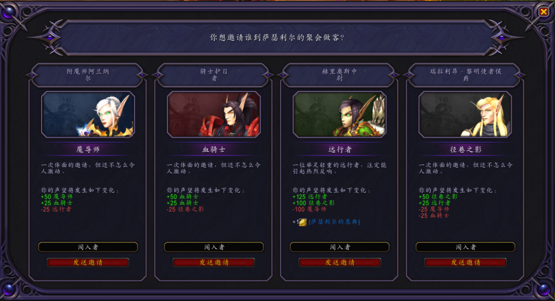Select the 骑士护日者 red portrait

pyautogui.click(x=214, y=114)
